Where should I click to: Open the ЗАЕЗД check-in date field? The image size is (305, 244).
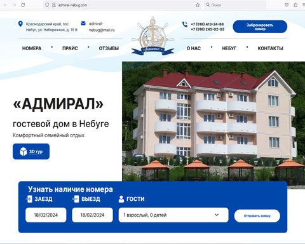point(46,215)
